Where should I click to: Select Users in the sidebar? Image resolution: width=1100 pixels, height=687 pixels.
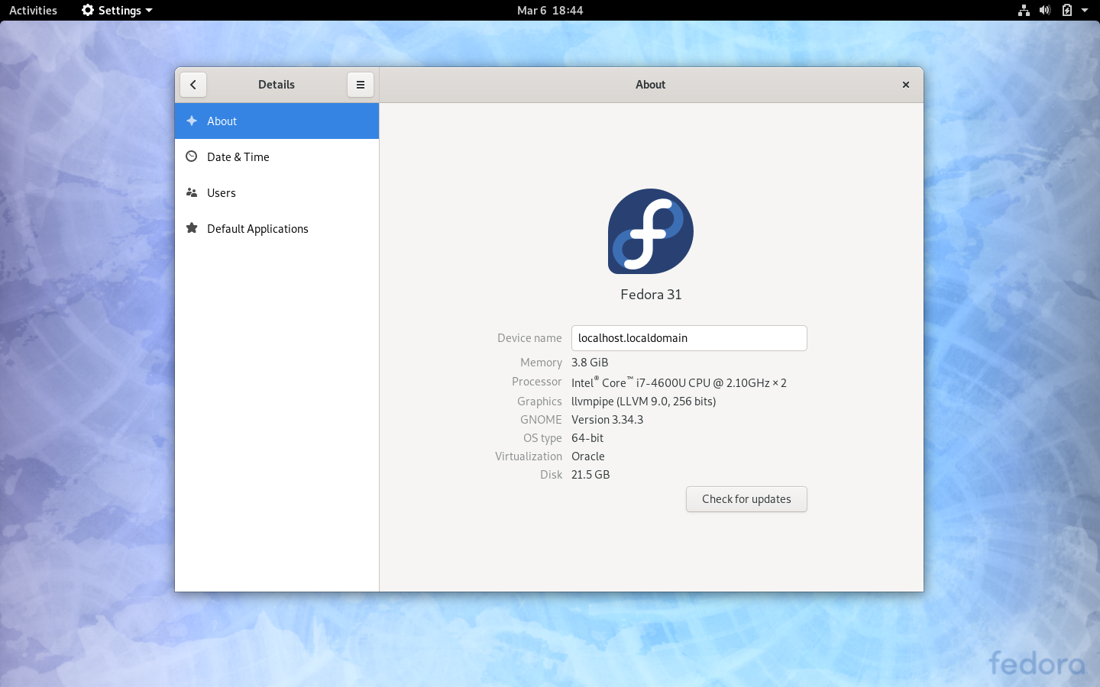pos(277,192)
